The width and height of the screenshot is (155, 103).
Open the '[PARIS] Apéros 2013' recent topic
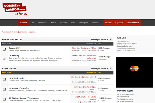(x=126, y=94)
